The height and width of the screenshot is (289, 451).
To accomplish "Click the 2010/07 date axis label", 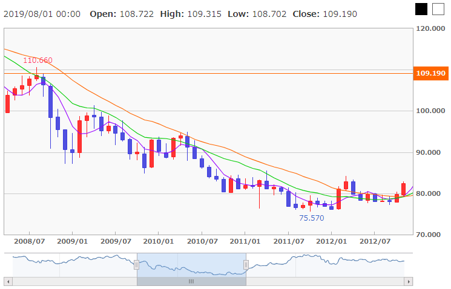I will pos(202,241).
